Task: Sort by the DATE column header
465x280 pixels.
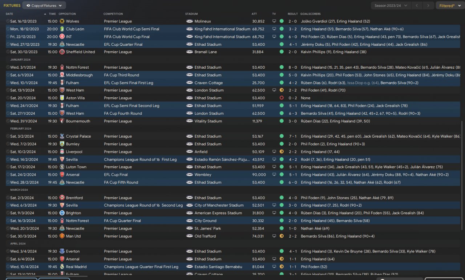Action: 9,14
